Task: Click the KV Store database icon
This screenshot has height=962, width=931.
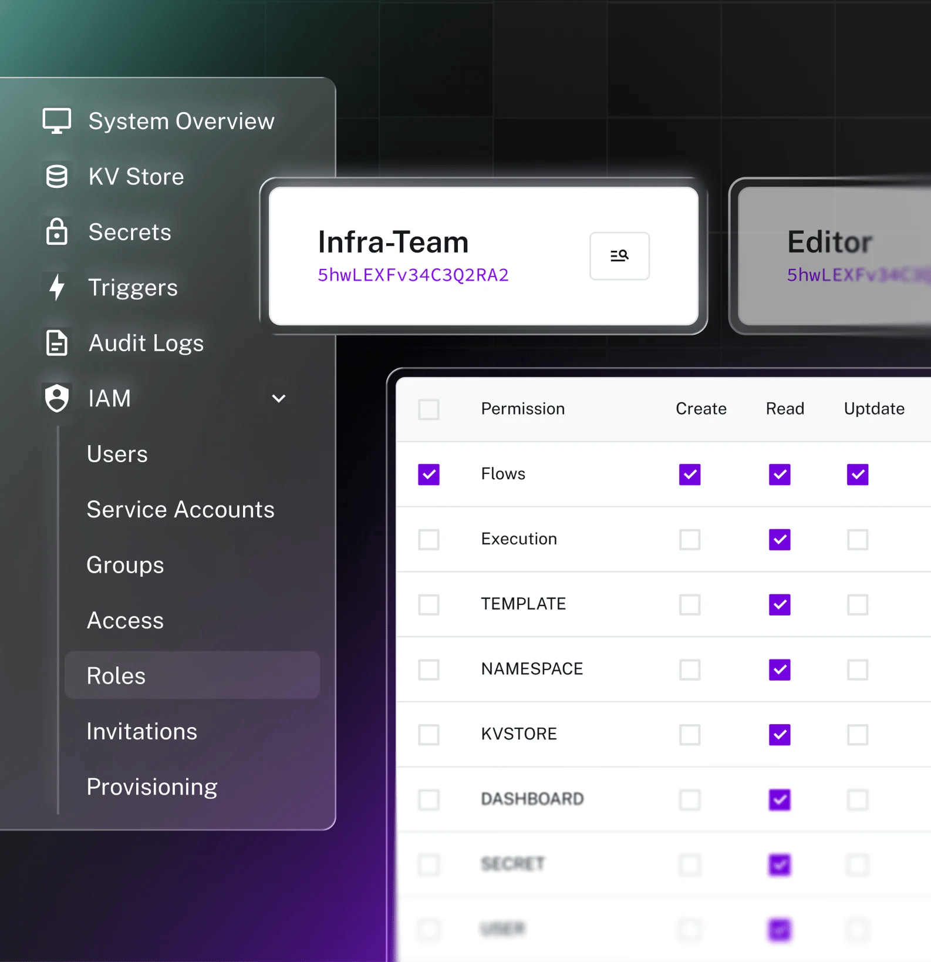Action: pyautogui.click(x=57, y=176)
